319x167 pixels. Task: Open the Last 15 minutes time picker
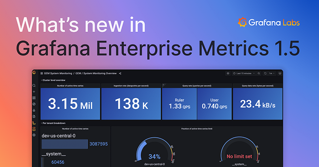(x=244, y=73)
